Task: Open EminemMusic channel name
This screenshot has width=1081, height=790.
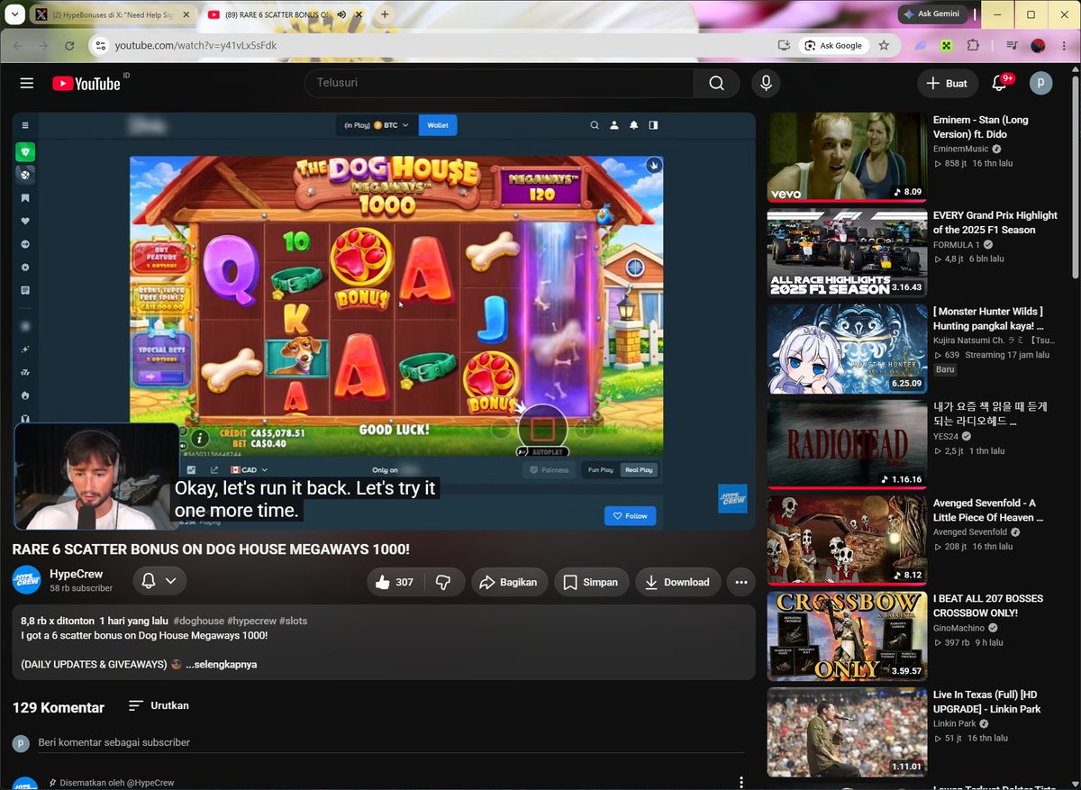Action: pyautogui.click(x=960, y=149)
